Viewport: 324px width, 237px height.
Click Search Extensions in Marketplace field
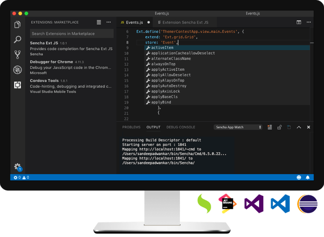(x=72, y=33)
